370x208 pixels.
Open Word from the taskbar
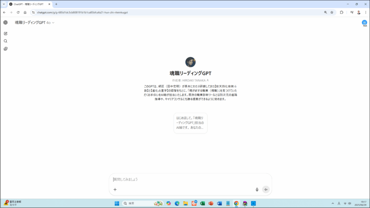(x=219, y=203)
